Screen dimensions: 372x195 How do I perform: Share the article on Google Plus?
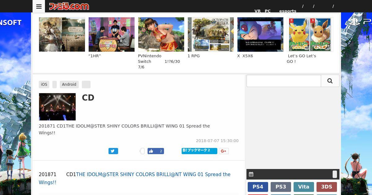coord(224,151)
